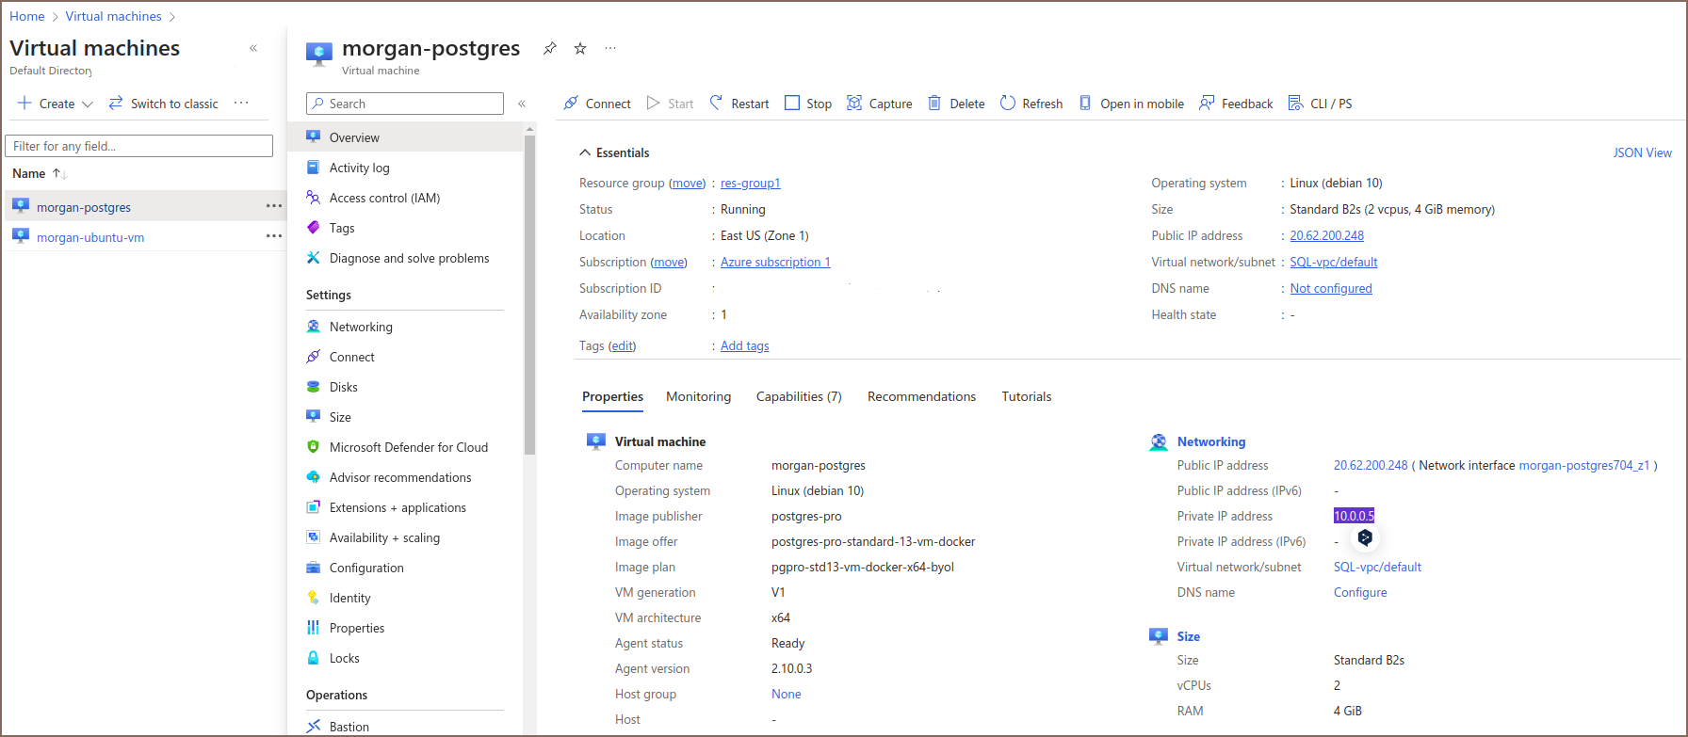The height and width of the screenshot is (737, 1688).
Task: Pin morgan-postgres to dashboard
Action: coord(550,48)
